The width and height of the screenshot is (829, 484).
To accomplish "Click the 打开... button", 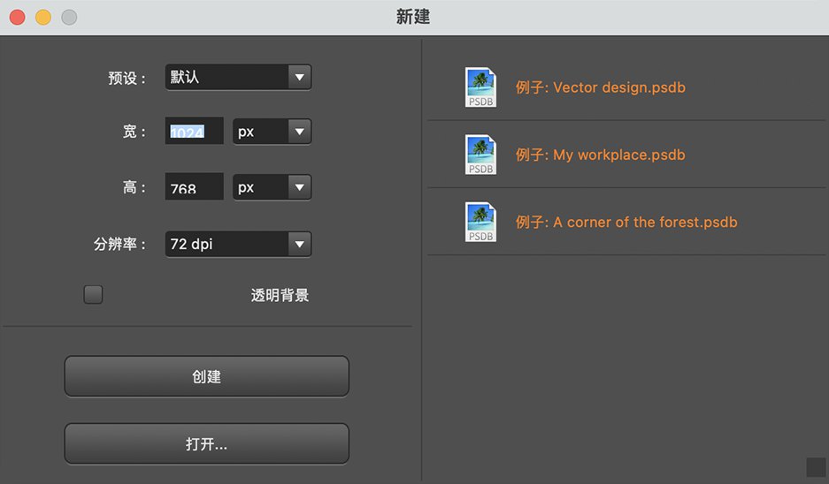I will [x=206, y=443].
